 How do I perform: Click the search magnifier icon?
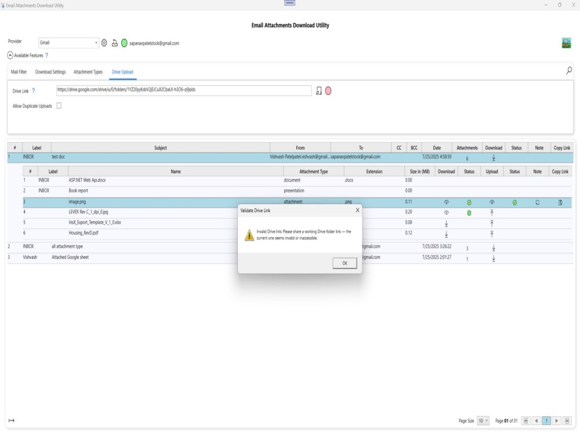(x=569, y=70)
